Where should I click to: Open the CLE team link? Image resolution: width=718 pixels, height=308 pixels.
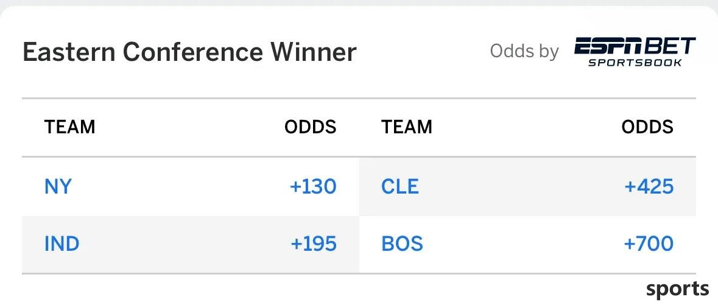pos(399,187)
